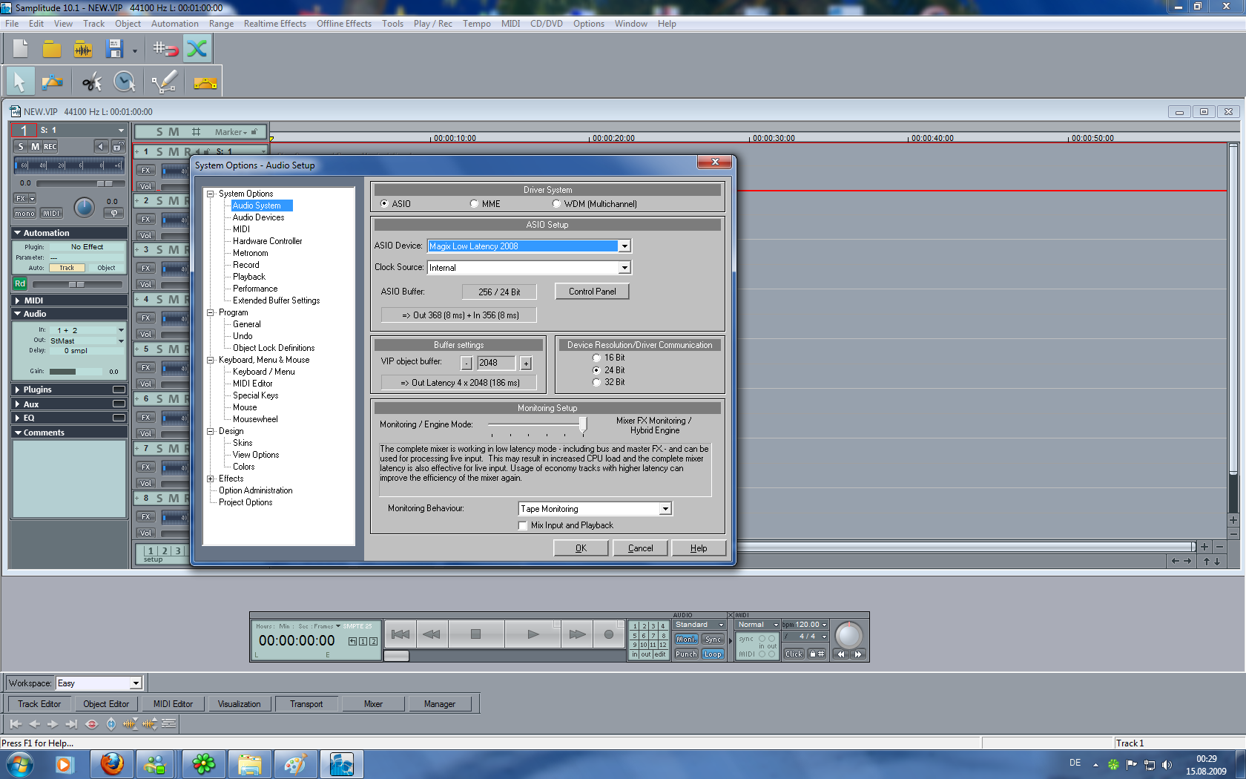Select Audio Devices in options tree
This screenshot has height=779, width=1246.
tap(258, 217)
